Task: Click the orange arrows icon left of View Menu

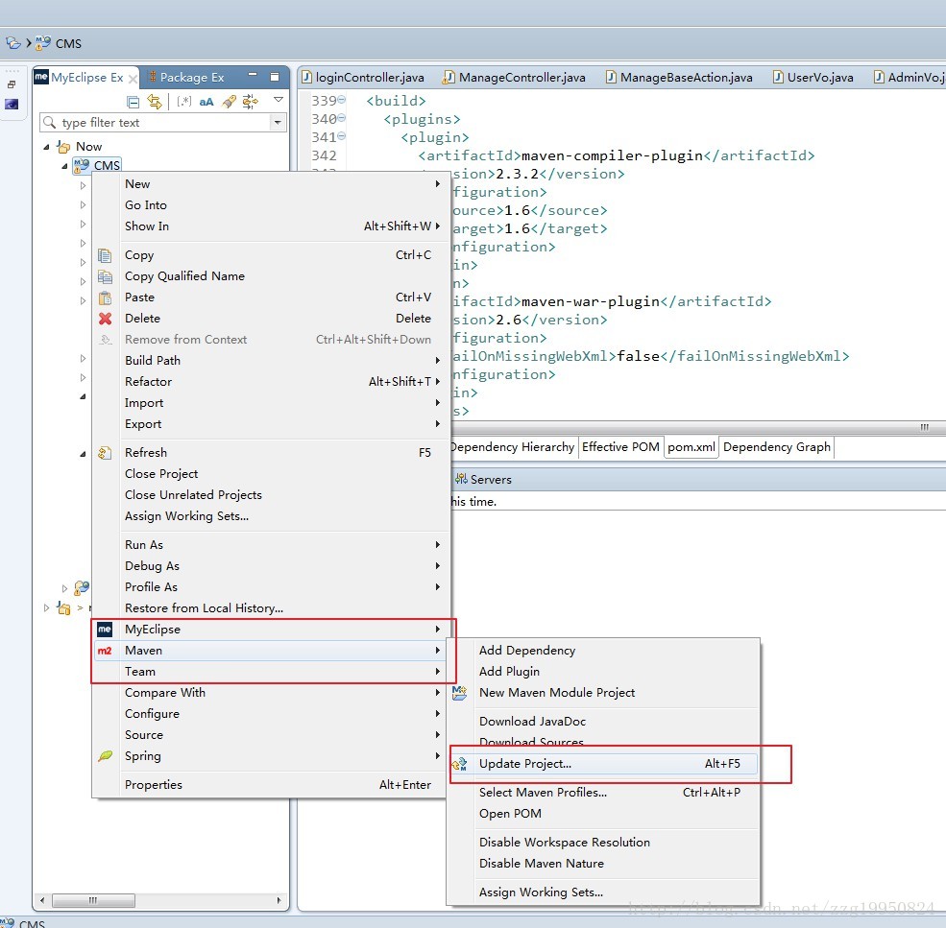Action: click(x=251, y=102)
